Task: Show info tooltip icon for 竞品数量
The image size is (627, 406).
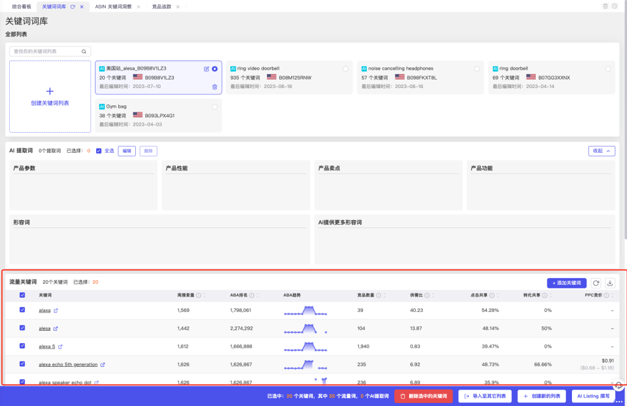Action: click(x=378, y=295)
